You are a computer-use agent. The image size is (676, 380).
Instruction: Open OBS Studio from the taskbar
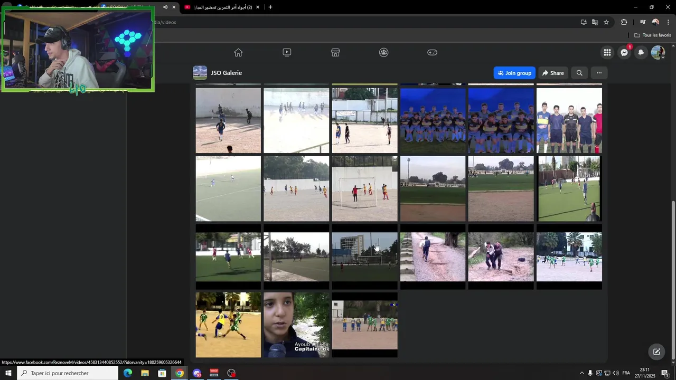click(x=231, y=373)
